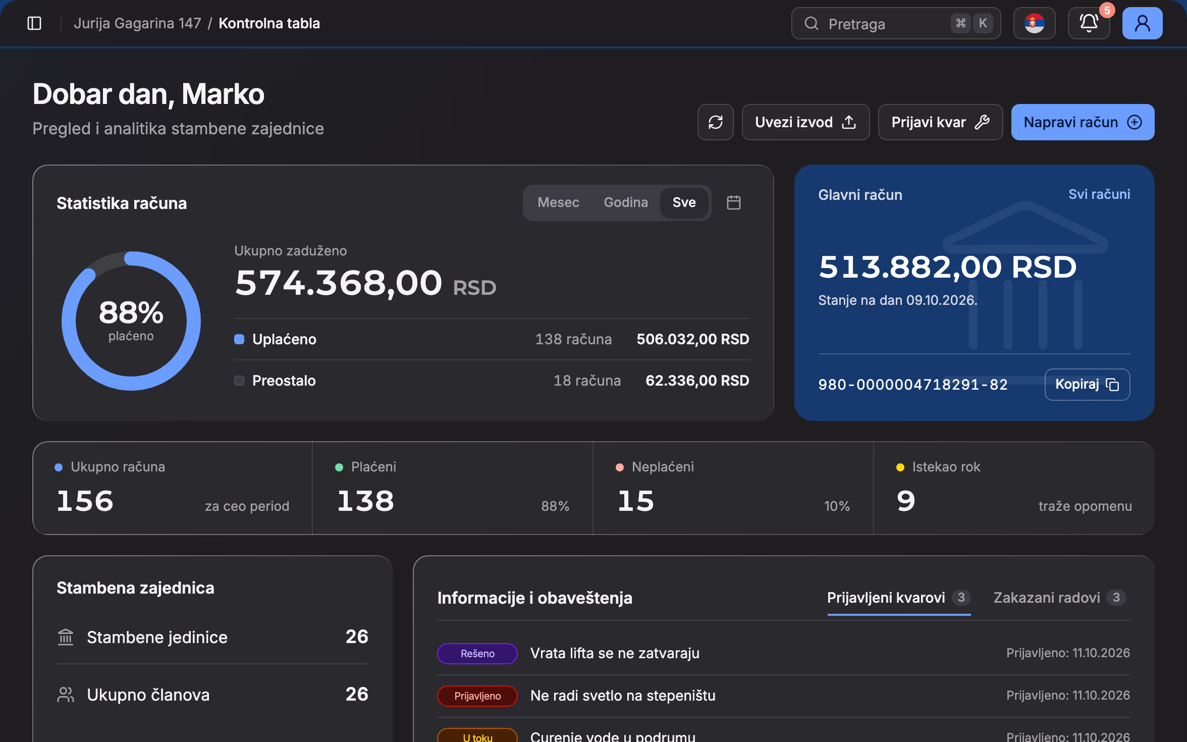The height and width of the screenshot is (742, 1187).
Task: Click account number 980-0000004718291-82
Action: [x=912, y=385]
